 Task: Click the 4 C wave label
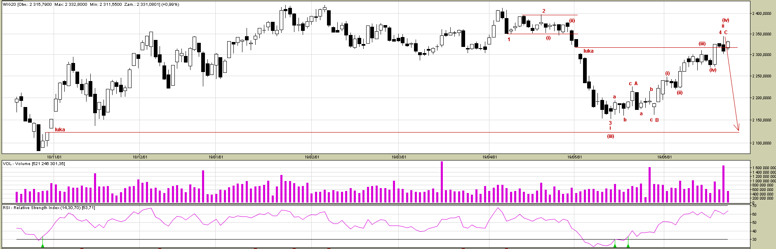tap(723, 33)
